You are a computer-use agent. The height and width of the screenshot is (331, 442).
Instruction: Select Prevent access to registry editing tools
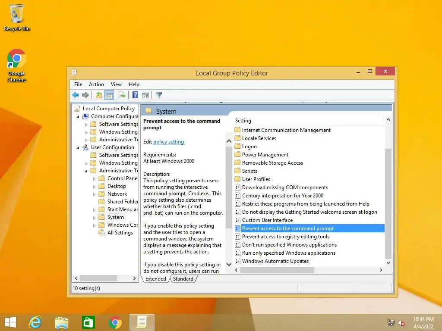[286, 237]
